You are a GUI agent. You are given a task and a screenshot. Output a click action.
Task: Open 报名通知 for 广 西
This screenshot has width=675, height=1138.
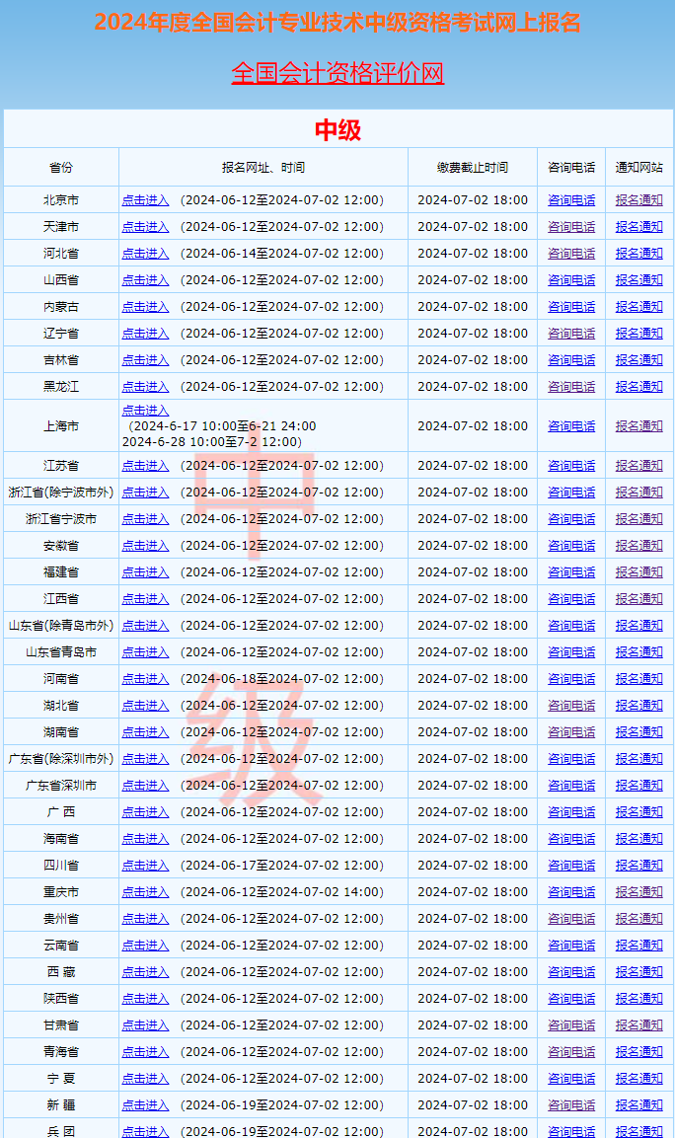[638, 812]
